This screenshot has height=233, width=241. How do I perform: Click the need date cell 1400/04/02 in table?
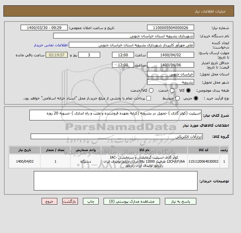click(x=25, y=161)
